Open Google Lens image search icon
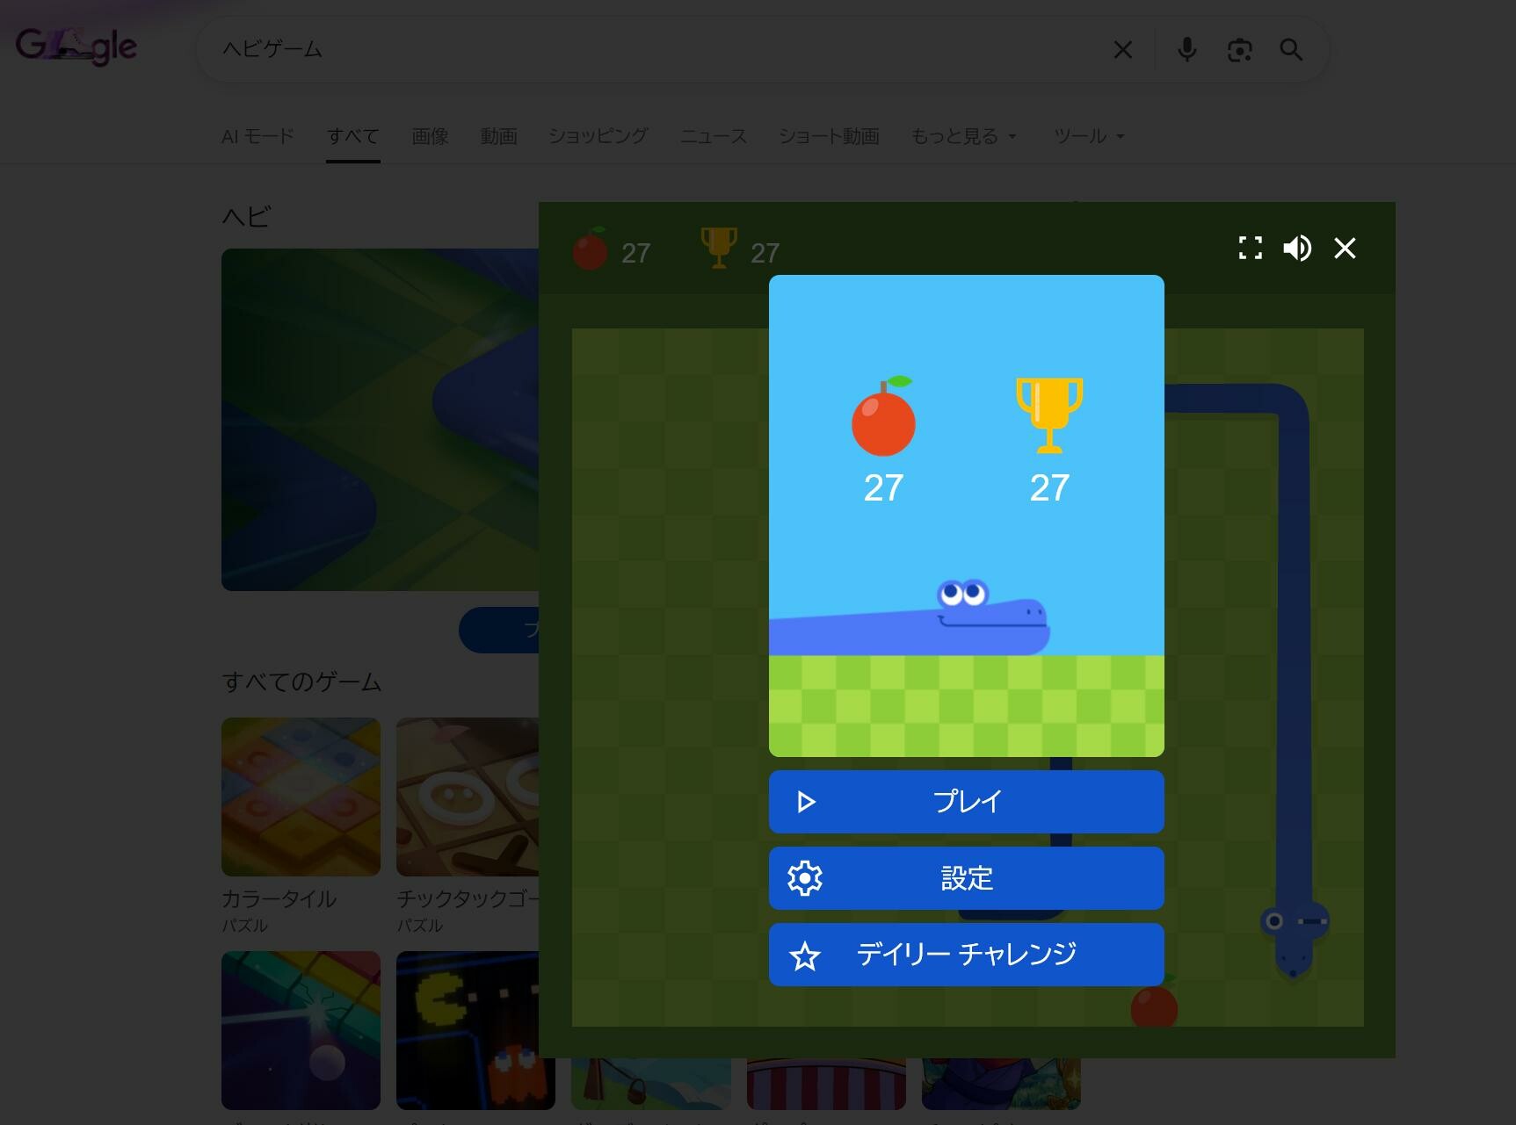The height and width of the screenshot is (1125, 1516). [1239, 50]
